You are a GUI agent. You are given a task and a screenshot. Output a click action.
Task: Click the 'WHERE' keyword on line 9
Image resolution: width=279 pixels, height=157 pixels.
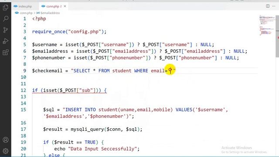[141, 71]
